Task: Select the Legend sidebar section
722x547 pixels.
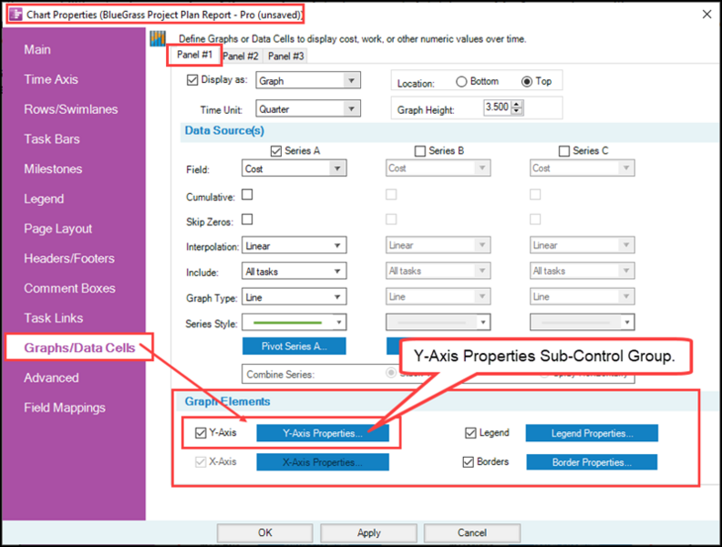Action: pyautogui.click(x=44, y=199)
